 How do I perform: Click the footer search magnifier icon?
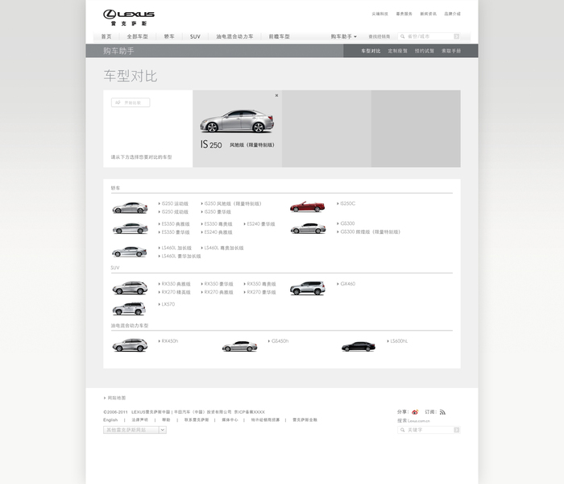pos(403,430)
